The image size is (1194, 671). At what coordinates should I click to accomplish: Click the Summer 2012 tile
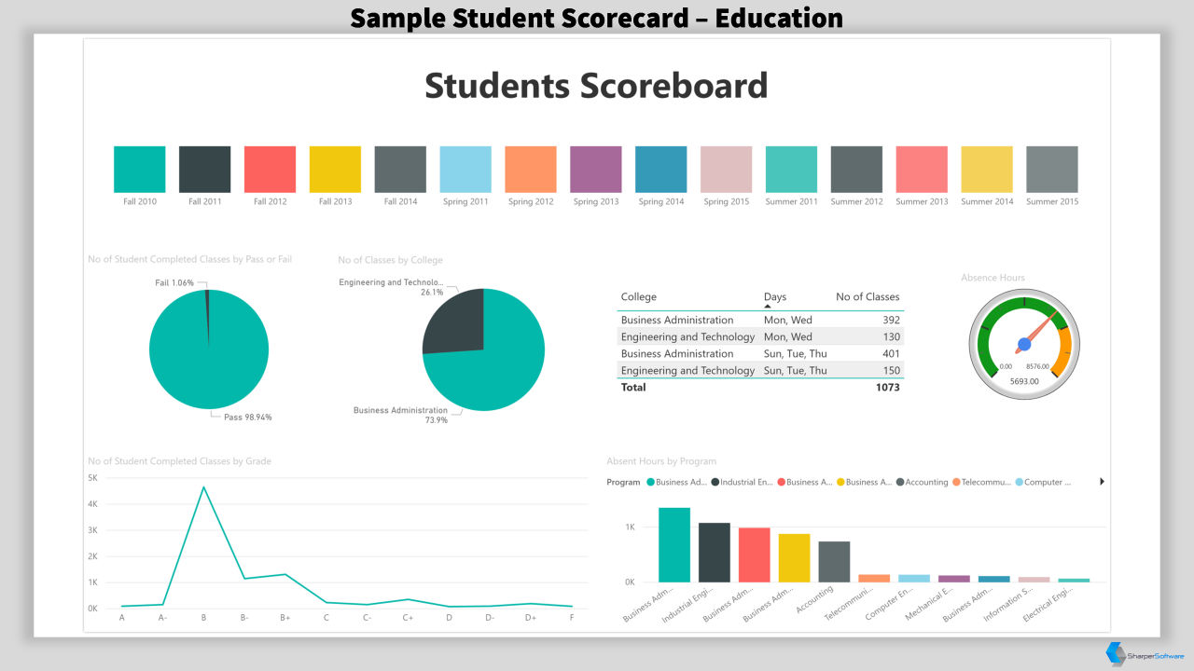coord(856,170)
